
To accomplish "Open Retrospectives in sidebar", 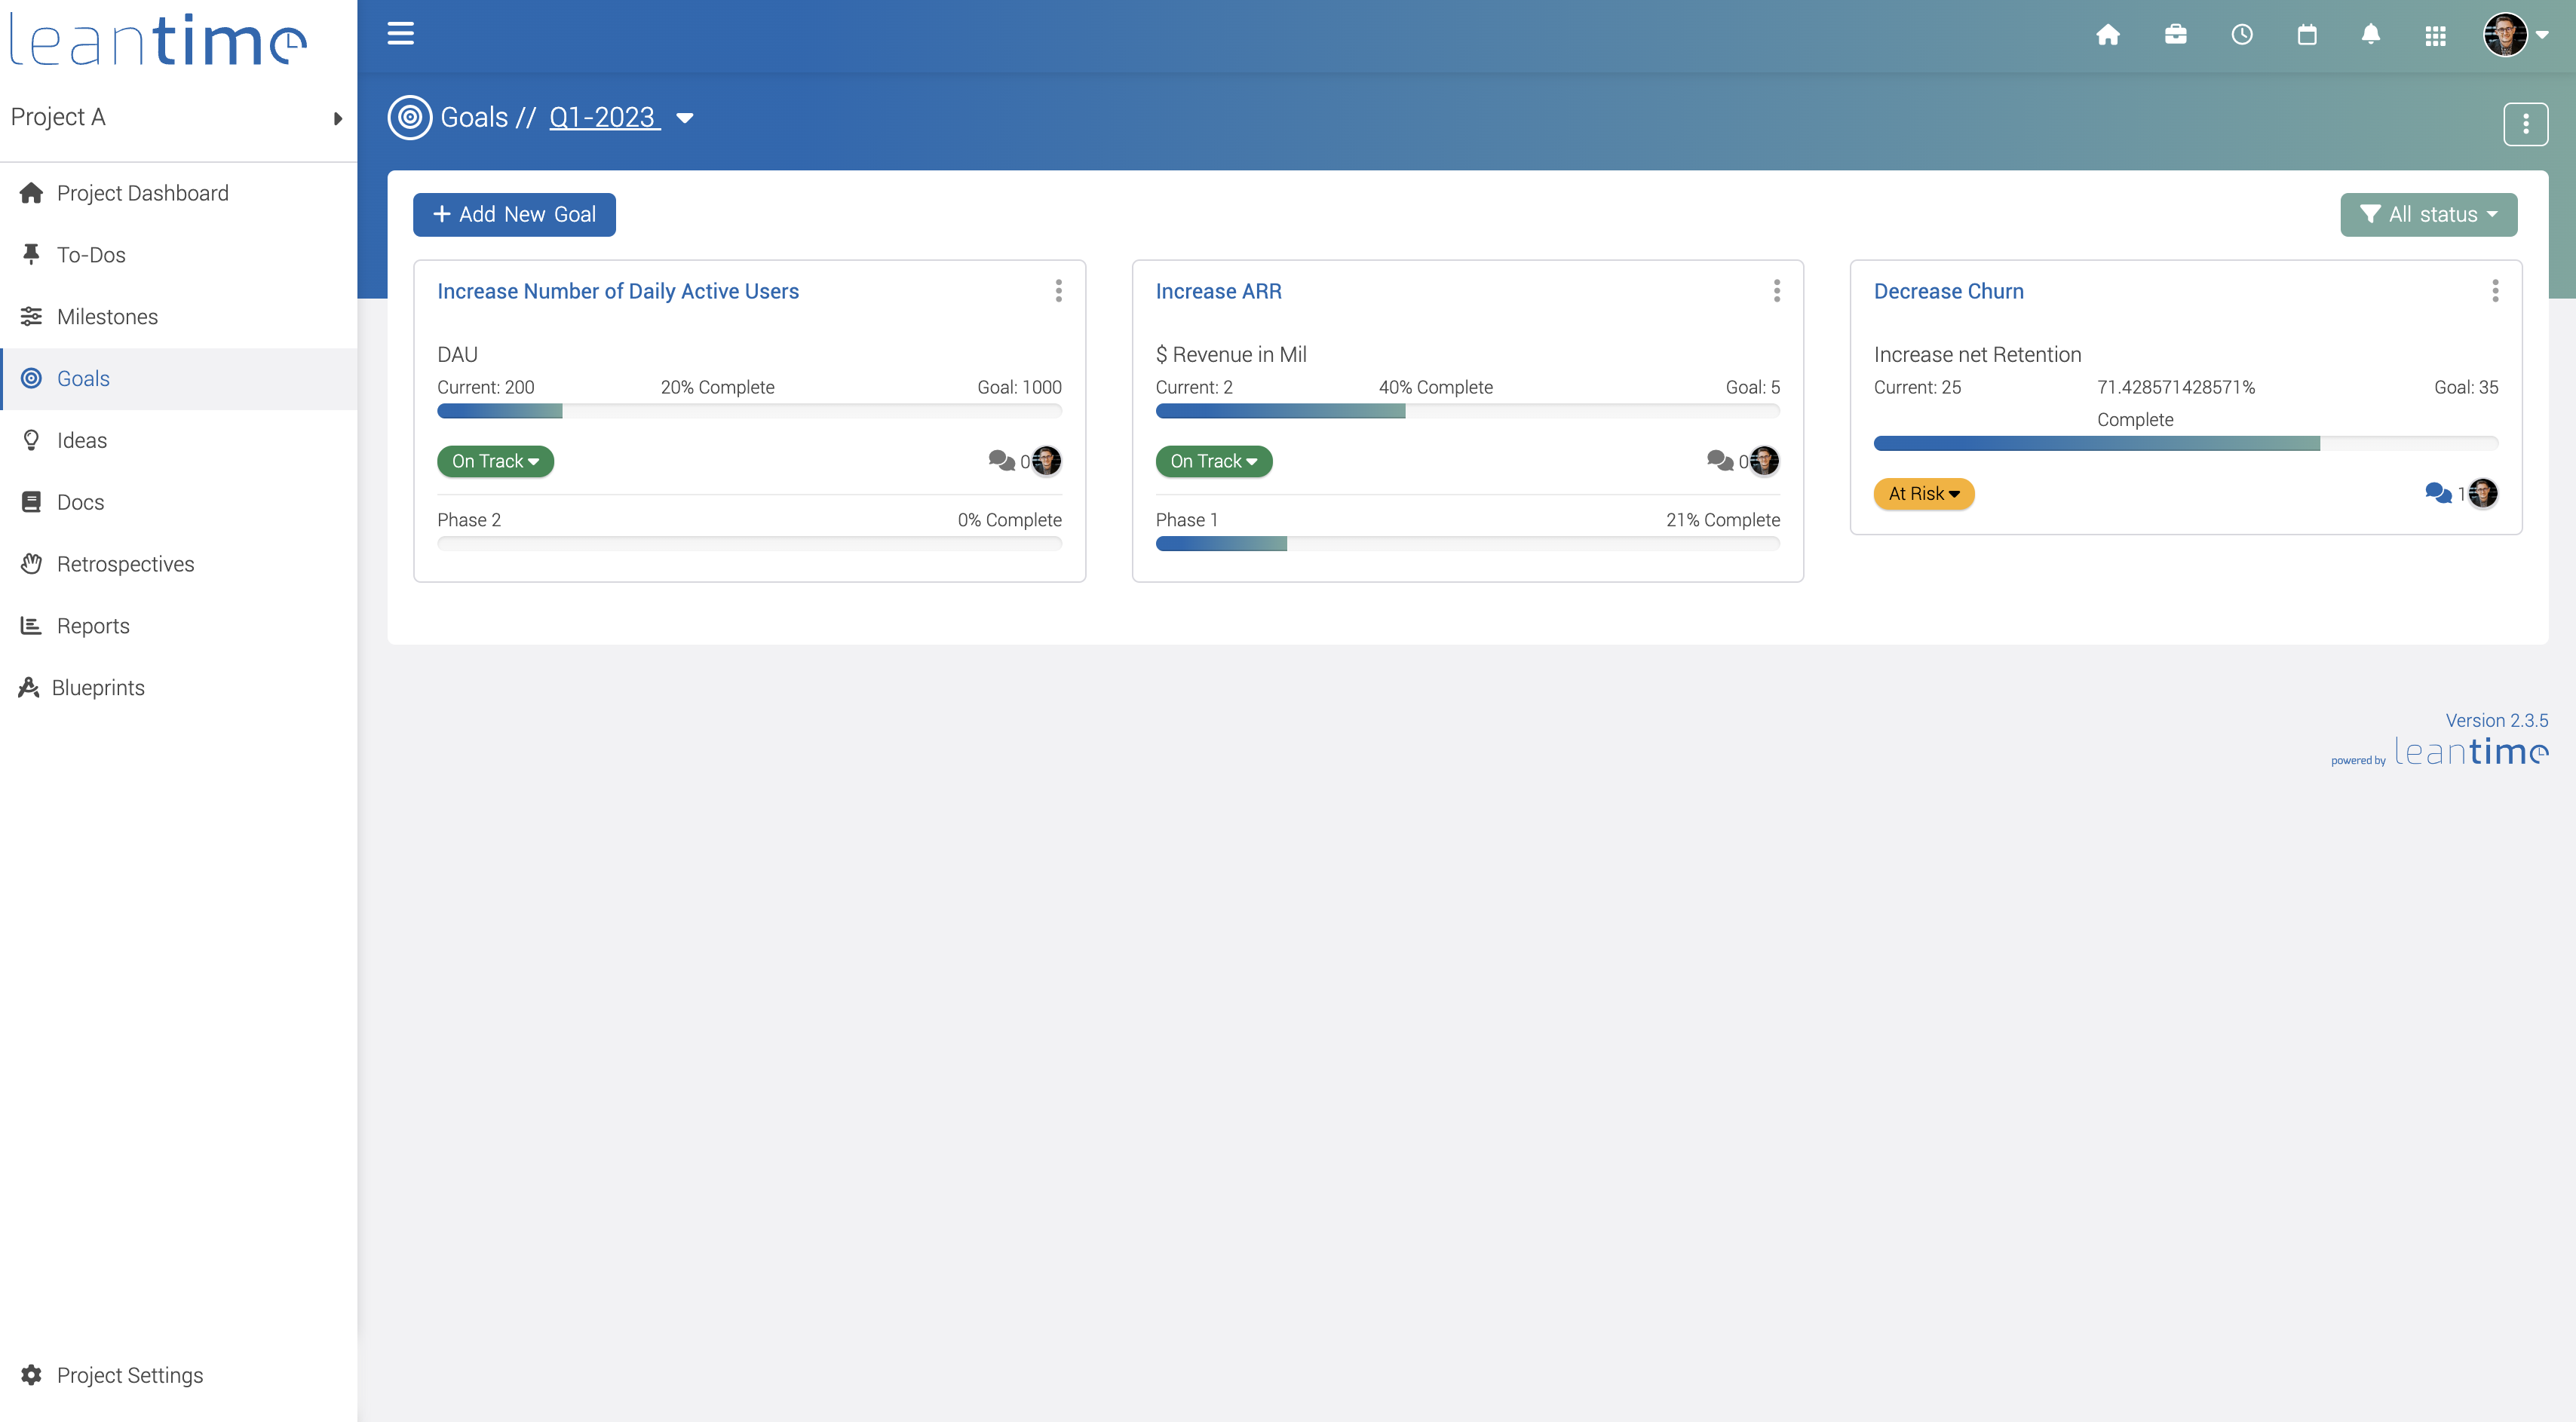I will (x=125, y=564).
